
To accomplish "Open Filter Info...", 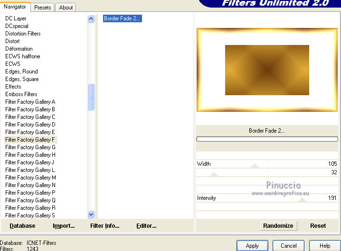I will click(105, 226).
